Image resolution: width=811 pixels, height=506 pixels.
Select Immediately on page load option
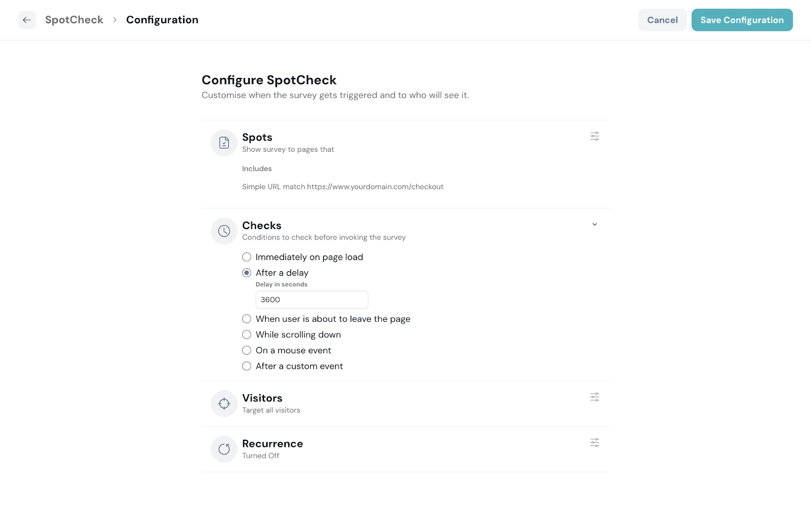click(247, 257)
